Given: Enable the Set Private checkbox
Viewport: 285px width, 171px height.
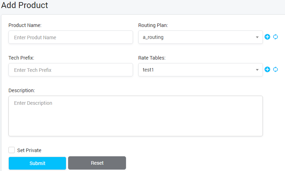Looking at the screenshot, I should 12,150.
